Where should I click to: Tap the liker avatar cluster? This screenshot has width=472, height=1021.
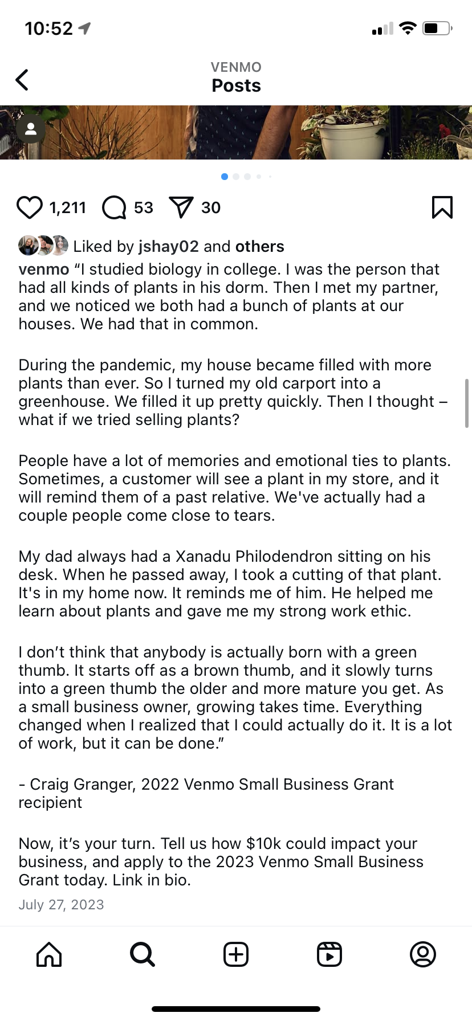pyautogui.click(x=43, y=246)
